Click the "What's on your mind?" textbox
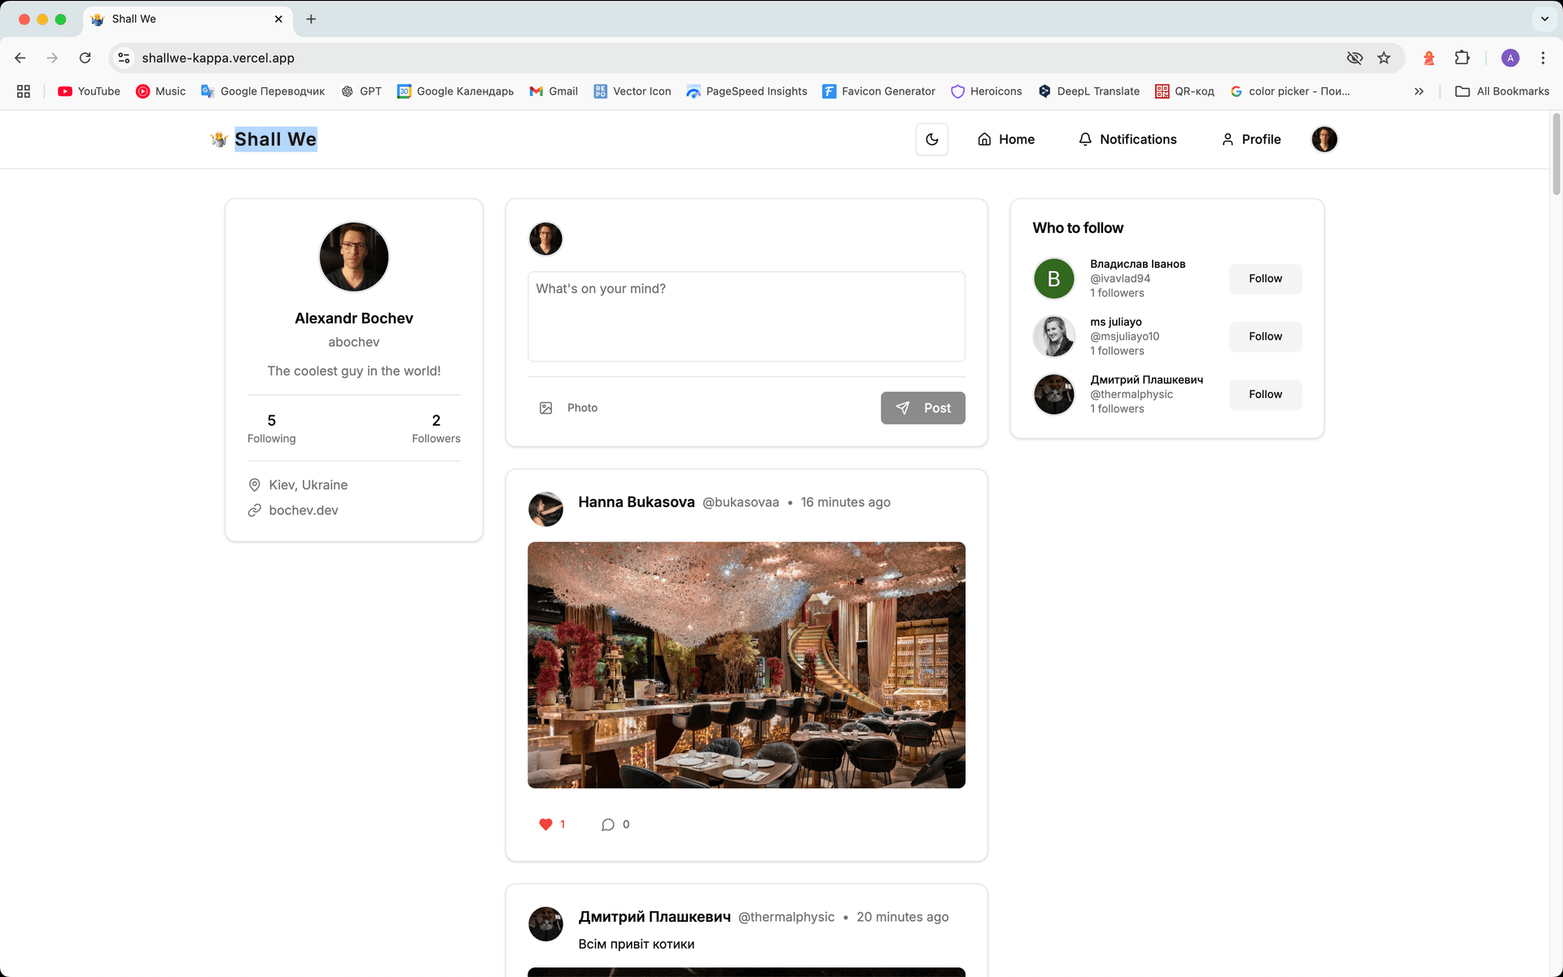This screenshot has height=977, width=1563. tap(746, 316)
